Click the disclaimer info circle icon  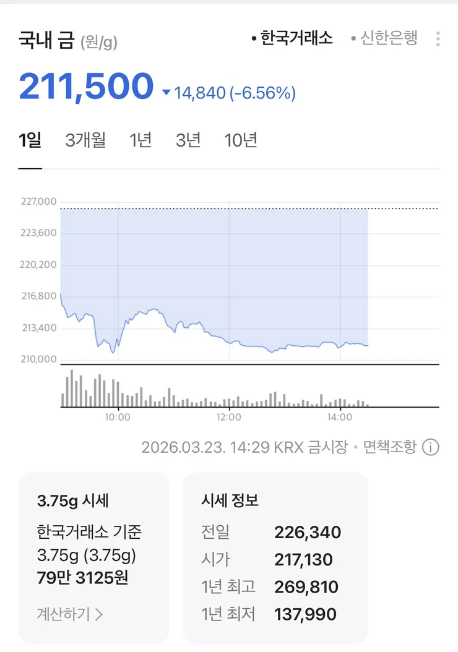click(431, 447)
